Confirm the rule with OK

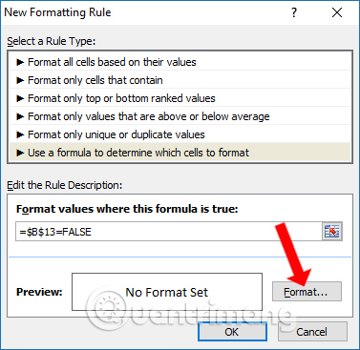click(232, 332)
